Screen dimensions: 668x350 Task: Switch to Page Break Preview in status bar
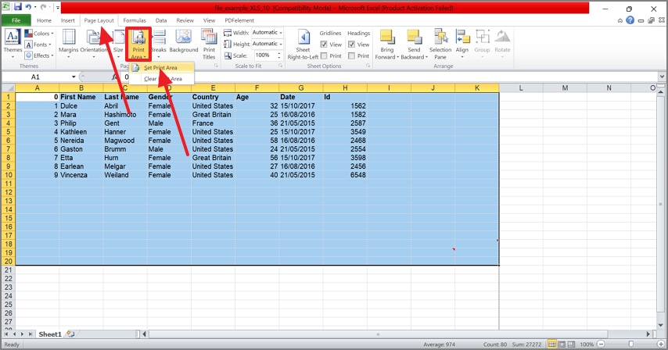pos(571,344)
